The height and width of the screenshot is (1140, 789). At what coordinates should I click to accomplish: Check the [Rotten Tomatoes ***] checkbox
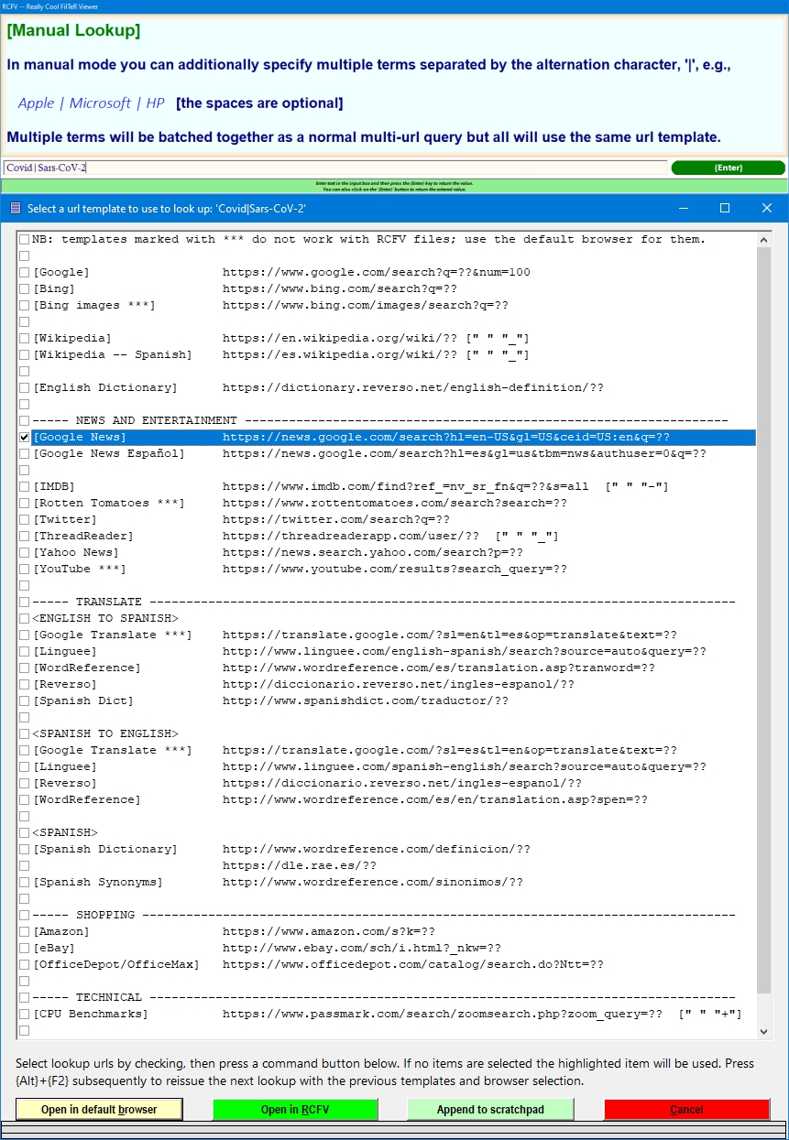pyautogui.click(x=24, y=503)
